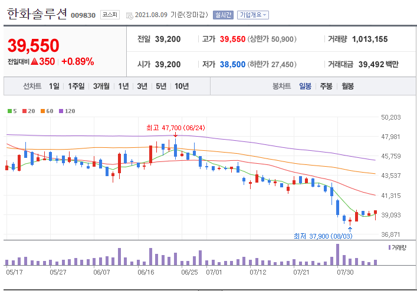Screen dimensions: 417x291
Task: Click the 최고 47,700 (06/24) high label
Action: coord(176,128)
